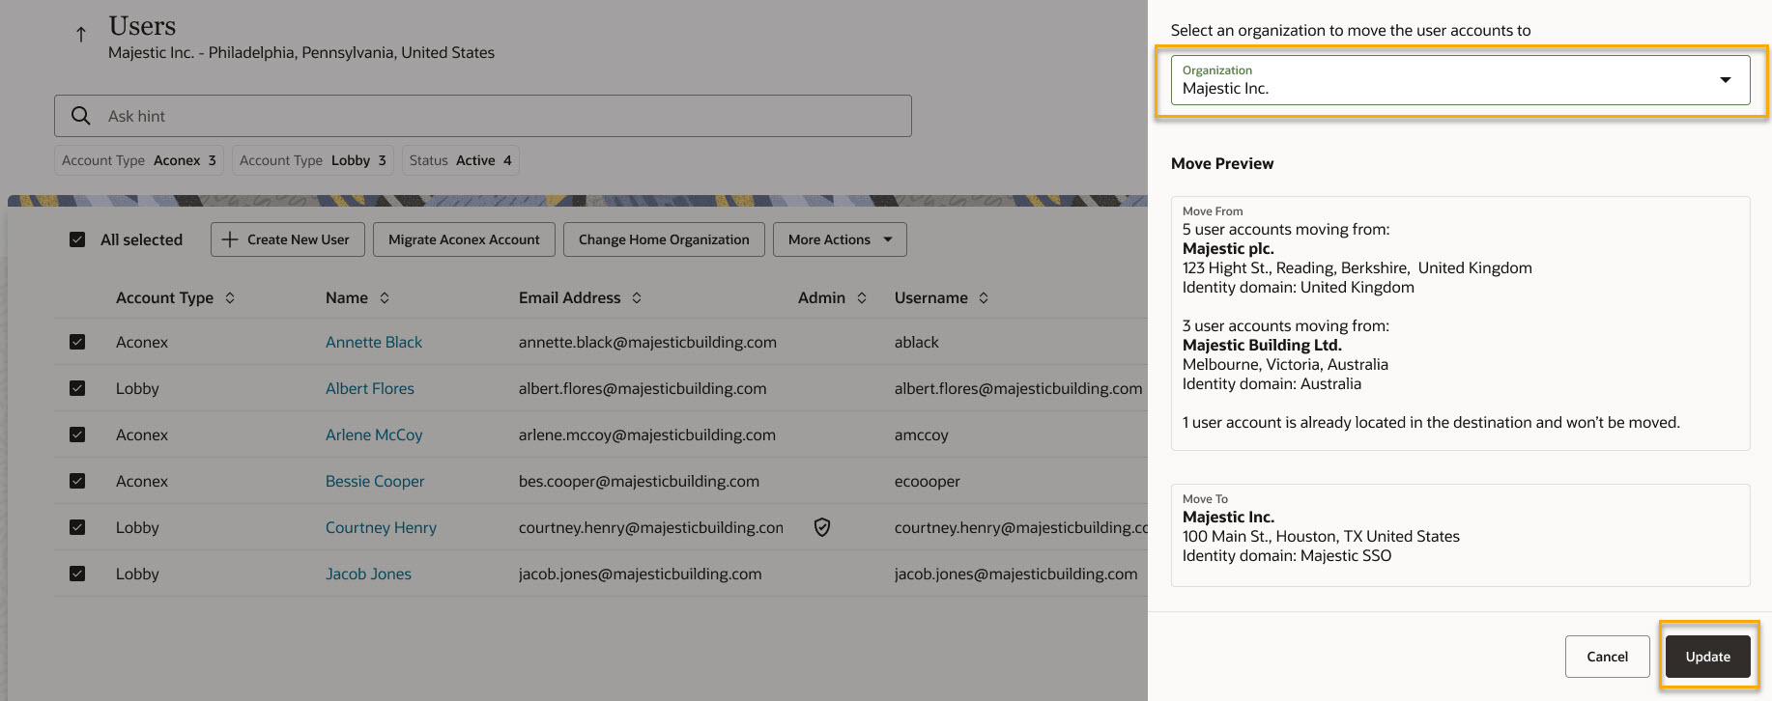The width and height of the screenshot is (1772, 701).
Task: Select Account Type Lobby filter chip
Action: (313, 160)
